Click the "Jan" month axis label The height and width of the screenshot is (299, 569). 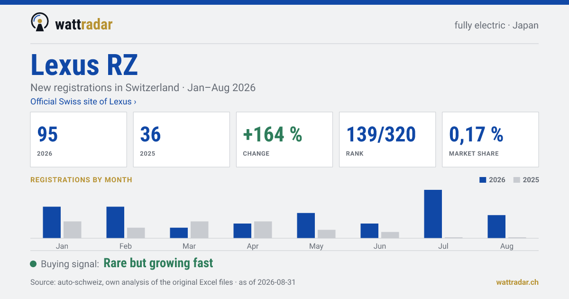[62, 246]
